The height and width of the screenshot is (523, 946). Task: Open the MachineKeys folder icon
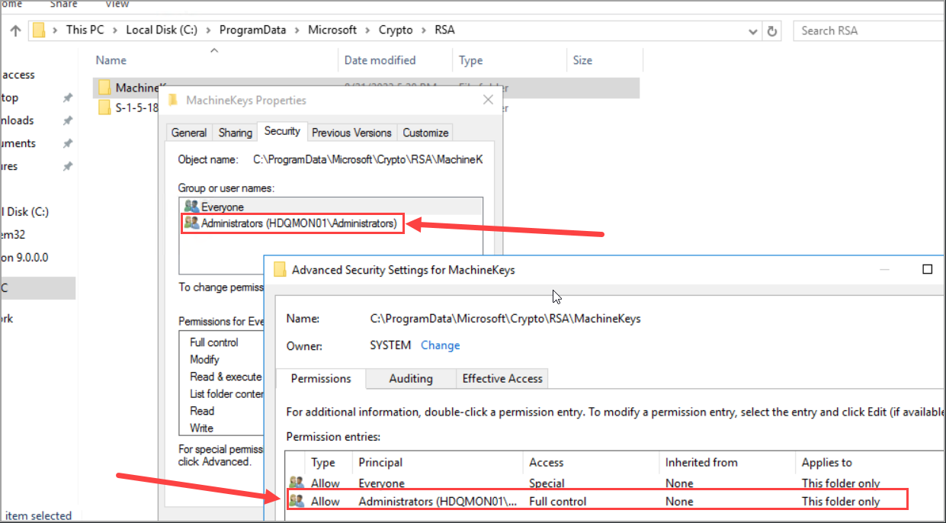106,87
